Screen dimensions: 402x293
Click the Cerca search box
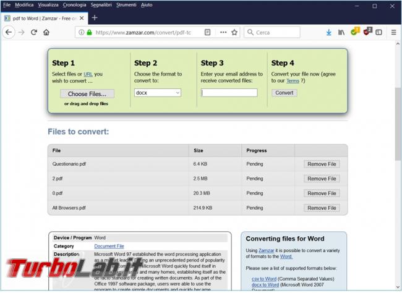coord(272,32)
